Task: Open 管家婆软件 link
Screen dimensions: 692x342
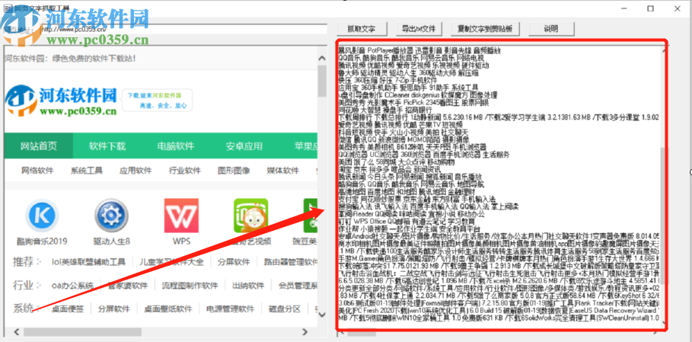Action: tap(128, 286)
